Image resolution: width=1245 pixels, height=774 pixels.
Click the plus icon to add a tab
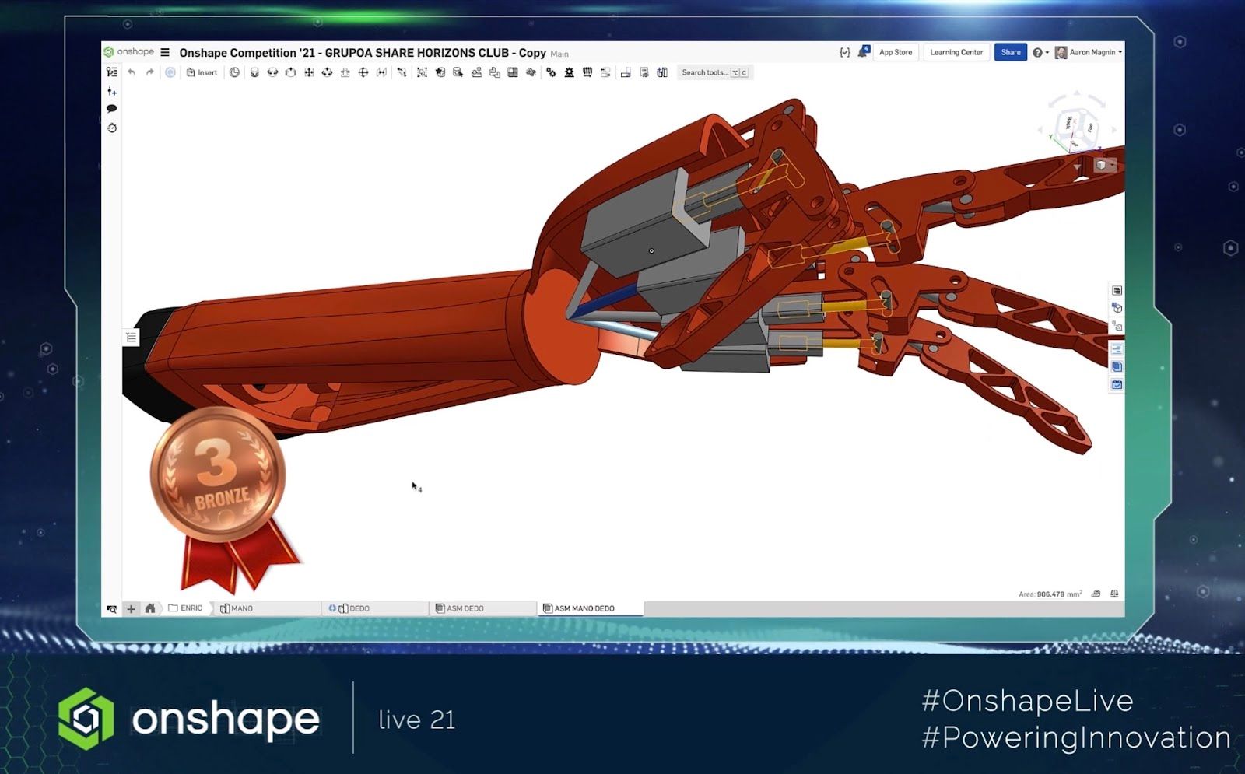coord(131,608)
